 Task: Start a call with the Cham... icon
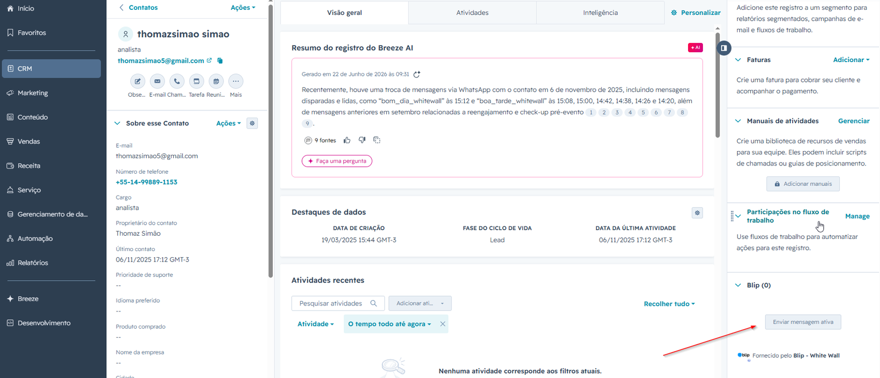point(177,81)
